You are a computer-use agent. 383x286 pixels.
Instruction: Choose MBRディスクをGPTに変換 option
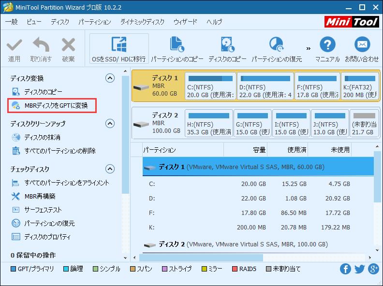52,105
